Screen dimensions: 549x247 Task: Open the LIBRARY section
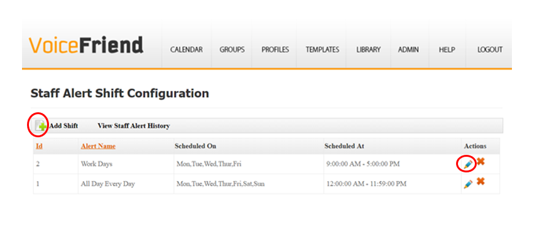click(368, 50)
